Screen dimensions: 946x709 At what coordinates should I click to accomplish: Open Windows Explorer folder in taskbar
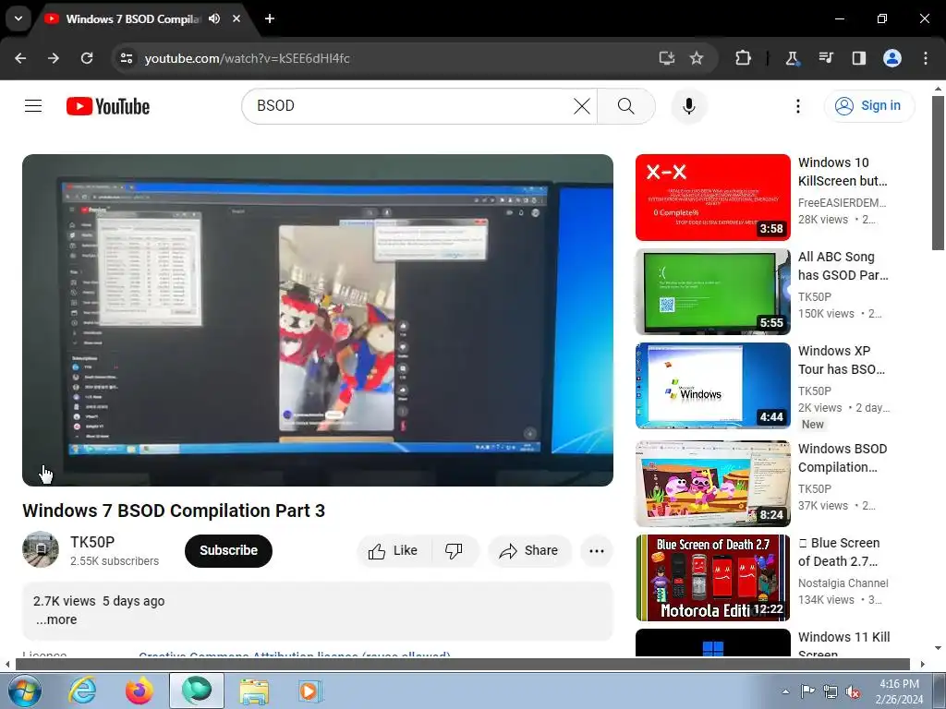point(254,691)
